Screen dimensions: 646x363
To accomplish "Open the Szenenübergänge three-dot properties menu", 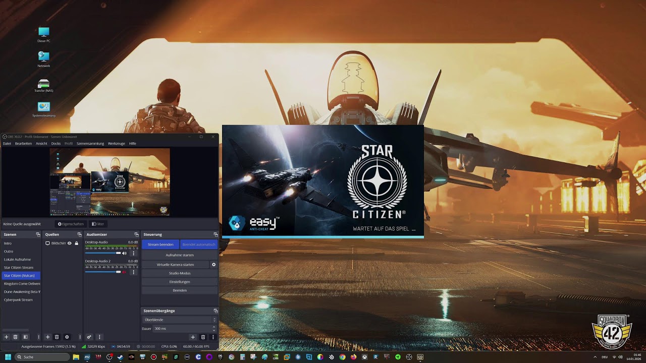I will pyautogui.click(x=213, y=337).
